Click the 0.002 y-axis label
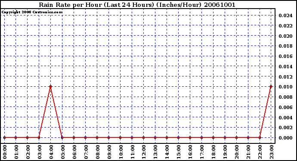 pyautogui.click(x=285, y=128)
